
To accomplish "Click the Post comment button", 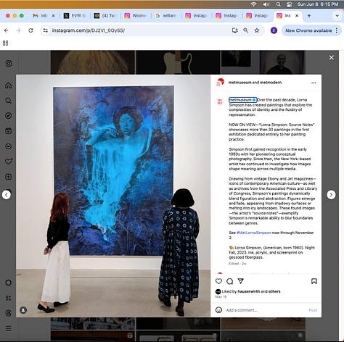I will click(313, 310).
